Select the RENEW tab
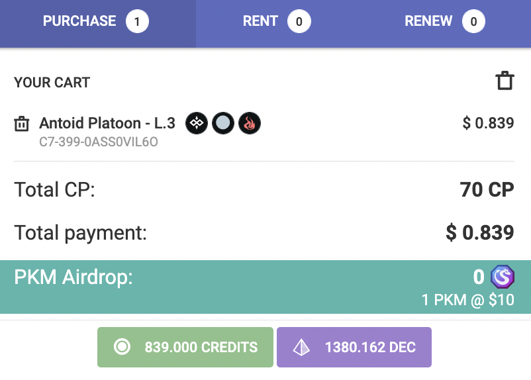Image resolution: width=531 pixels, height=380 pixels. [x=445, y=23]
